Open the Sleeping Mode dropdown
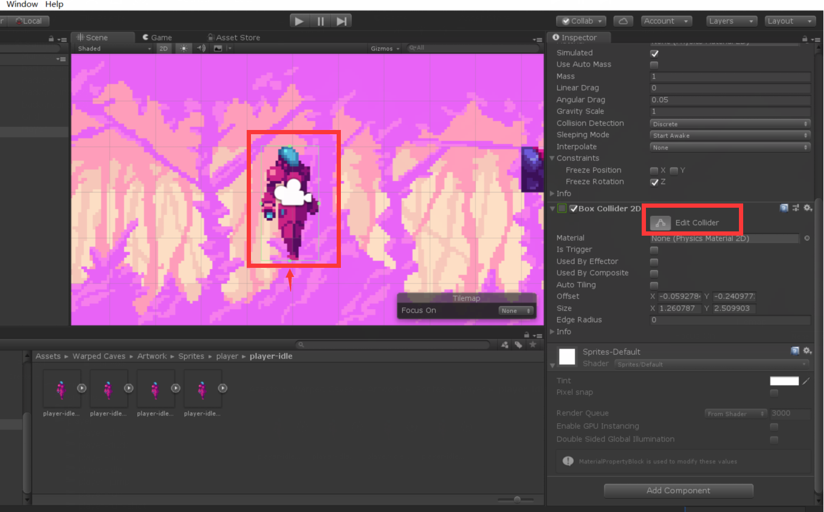This screenshot has height=512, width=824. 729,135
